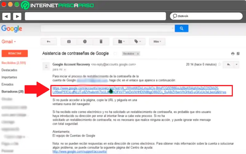Click Google Account Recovery sender name
246x154 pixels.
(x=71, y=64)
